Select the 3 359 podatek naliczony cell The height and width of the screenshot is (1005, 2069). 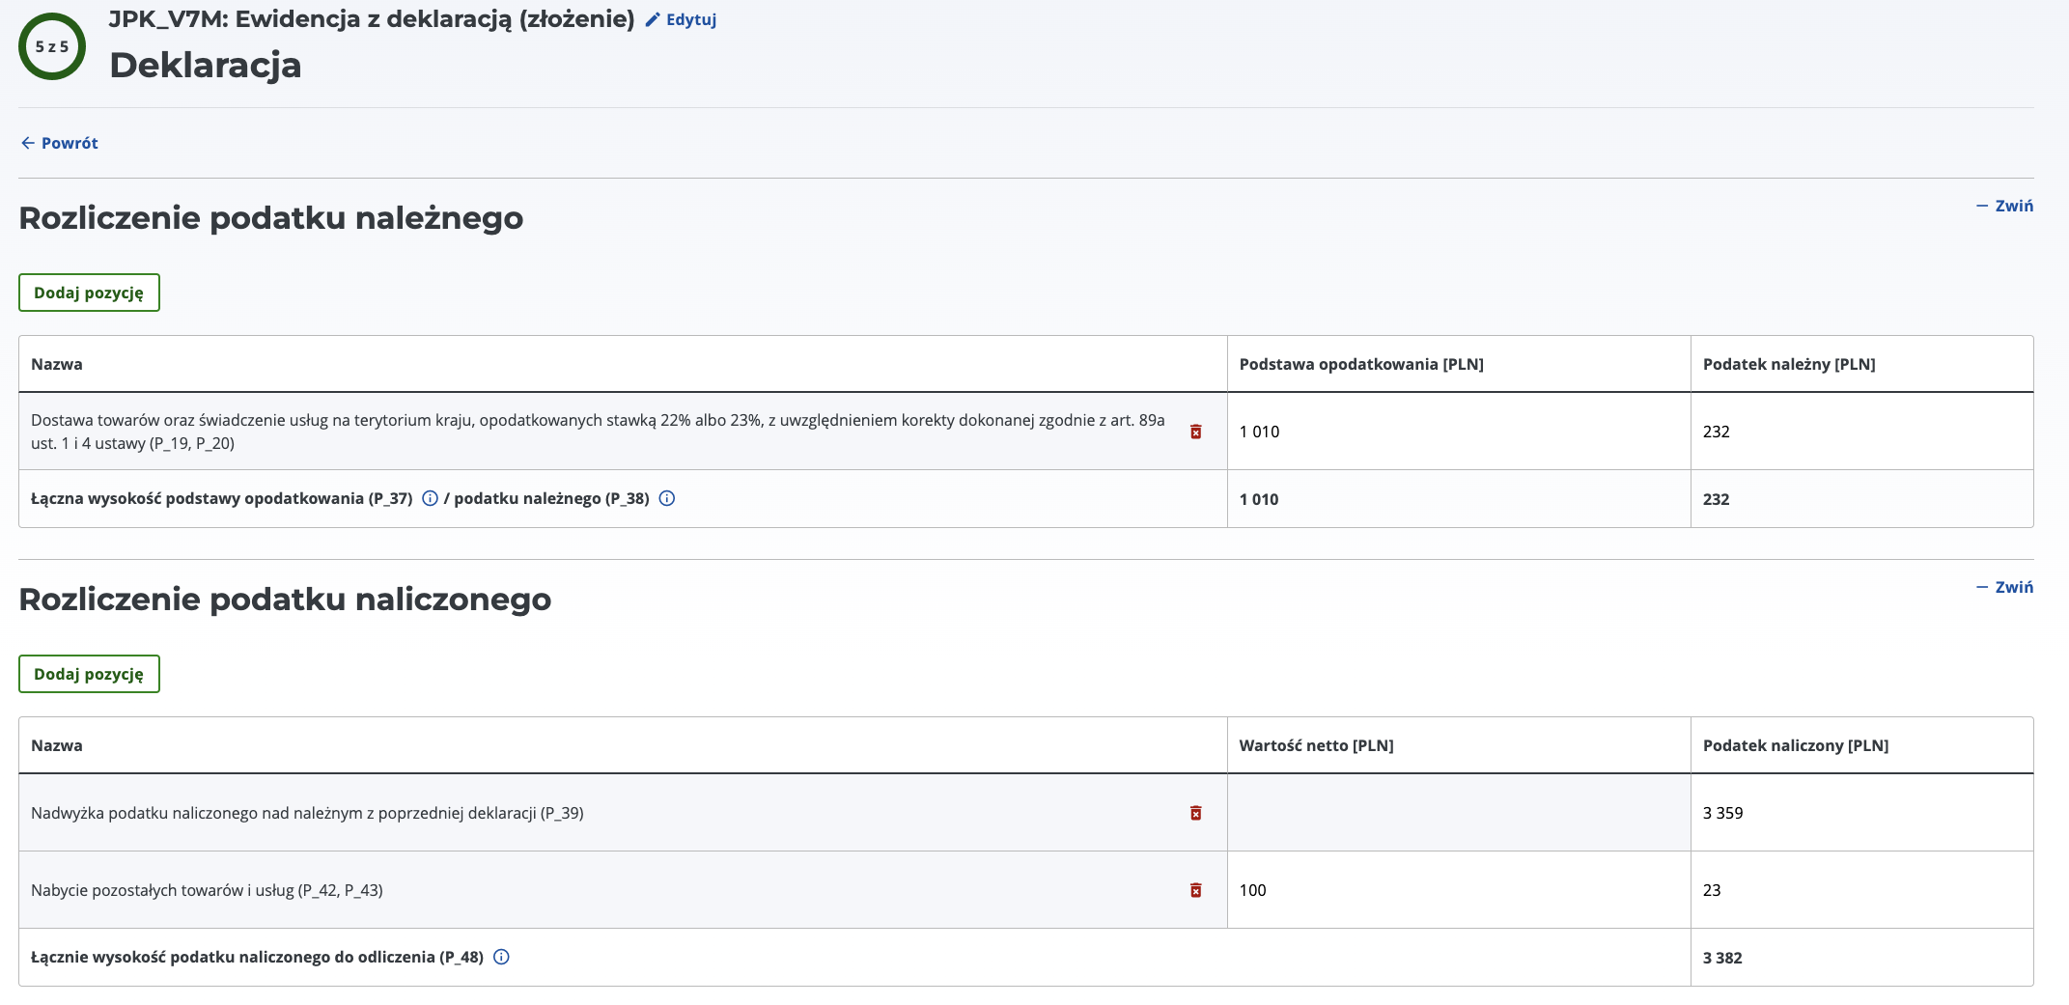pos(1861,813)
